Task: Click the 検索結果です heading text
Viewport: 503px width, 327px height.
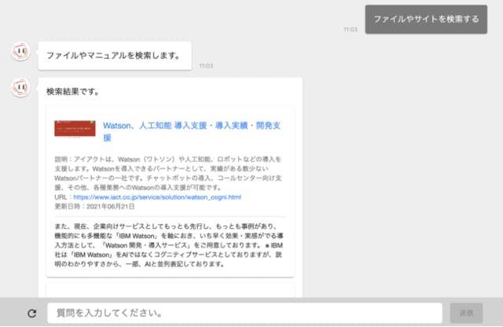Action: click(73, 92)
